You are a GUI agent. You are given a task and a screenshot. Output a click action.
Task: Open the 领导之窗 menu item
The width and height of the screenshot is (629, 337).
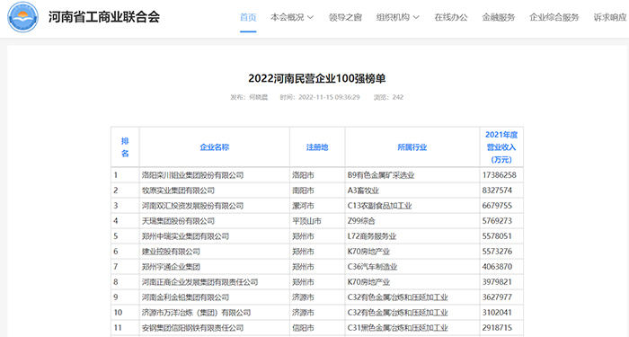click(345, 17)
